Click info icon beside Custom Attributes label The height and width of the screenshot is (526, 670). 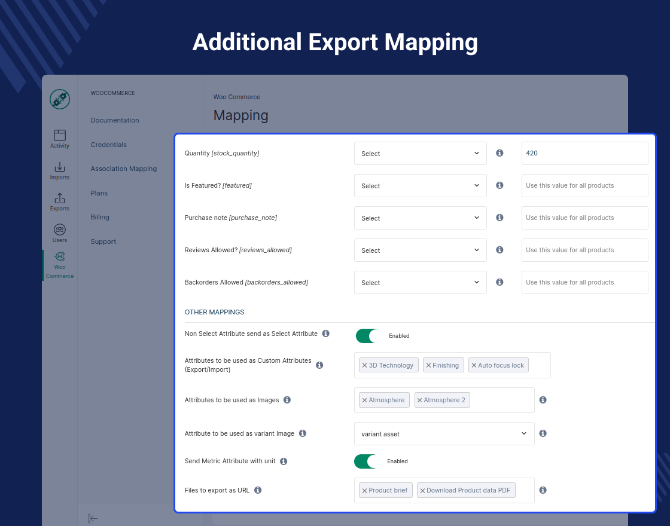click(x=319, y=365)
